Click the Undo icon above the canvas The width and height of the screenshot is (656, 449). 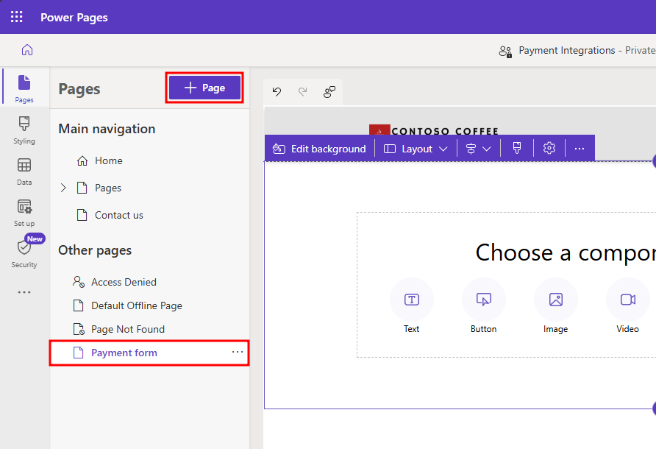pos(276,91)
